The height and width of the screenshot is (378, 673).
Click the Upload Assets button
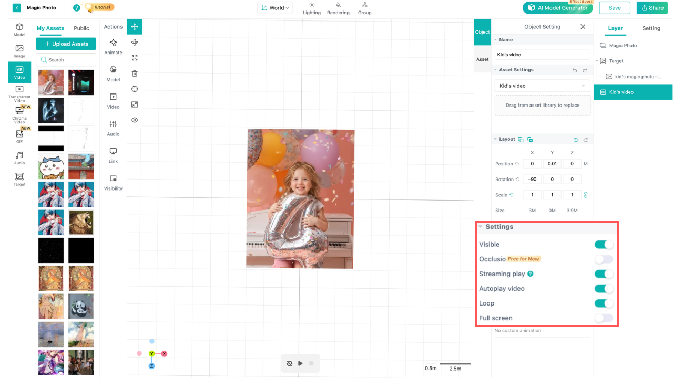coord(66,44)
